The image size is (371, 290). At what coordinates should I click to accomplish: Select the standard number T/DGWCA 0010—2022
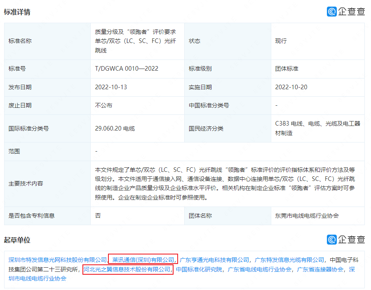coord(127,69)
